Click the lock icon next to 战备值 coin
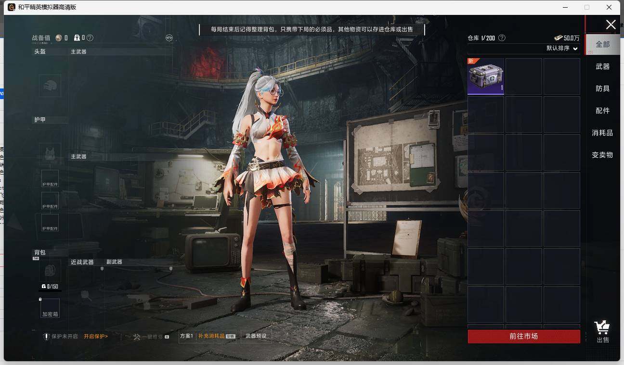 [x=77, y=38]
